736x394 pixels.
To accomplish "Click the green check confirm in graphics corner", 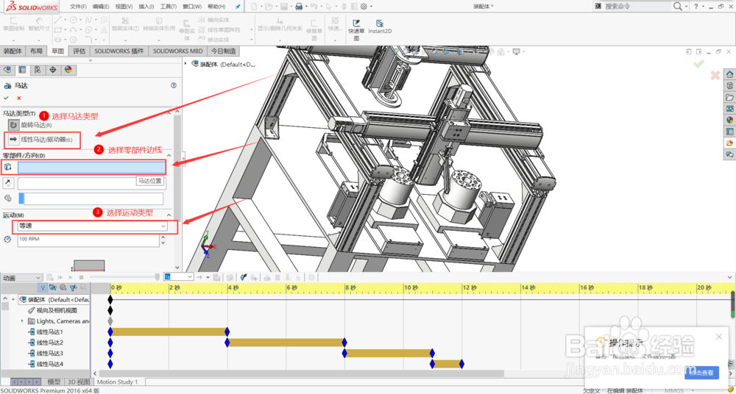I will coord(698,63).
